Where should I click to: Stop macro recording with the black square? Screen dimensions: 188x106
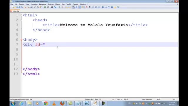90,7
